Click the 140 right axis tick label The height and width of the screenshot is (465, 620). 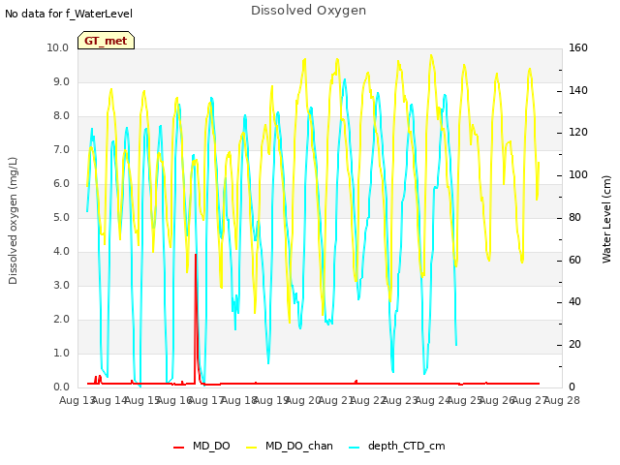pos(578,90)
